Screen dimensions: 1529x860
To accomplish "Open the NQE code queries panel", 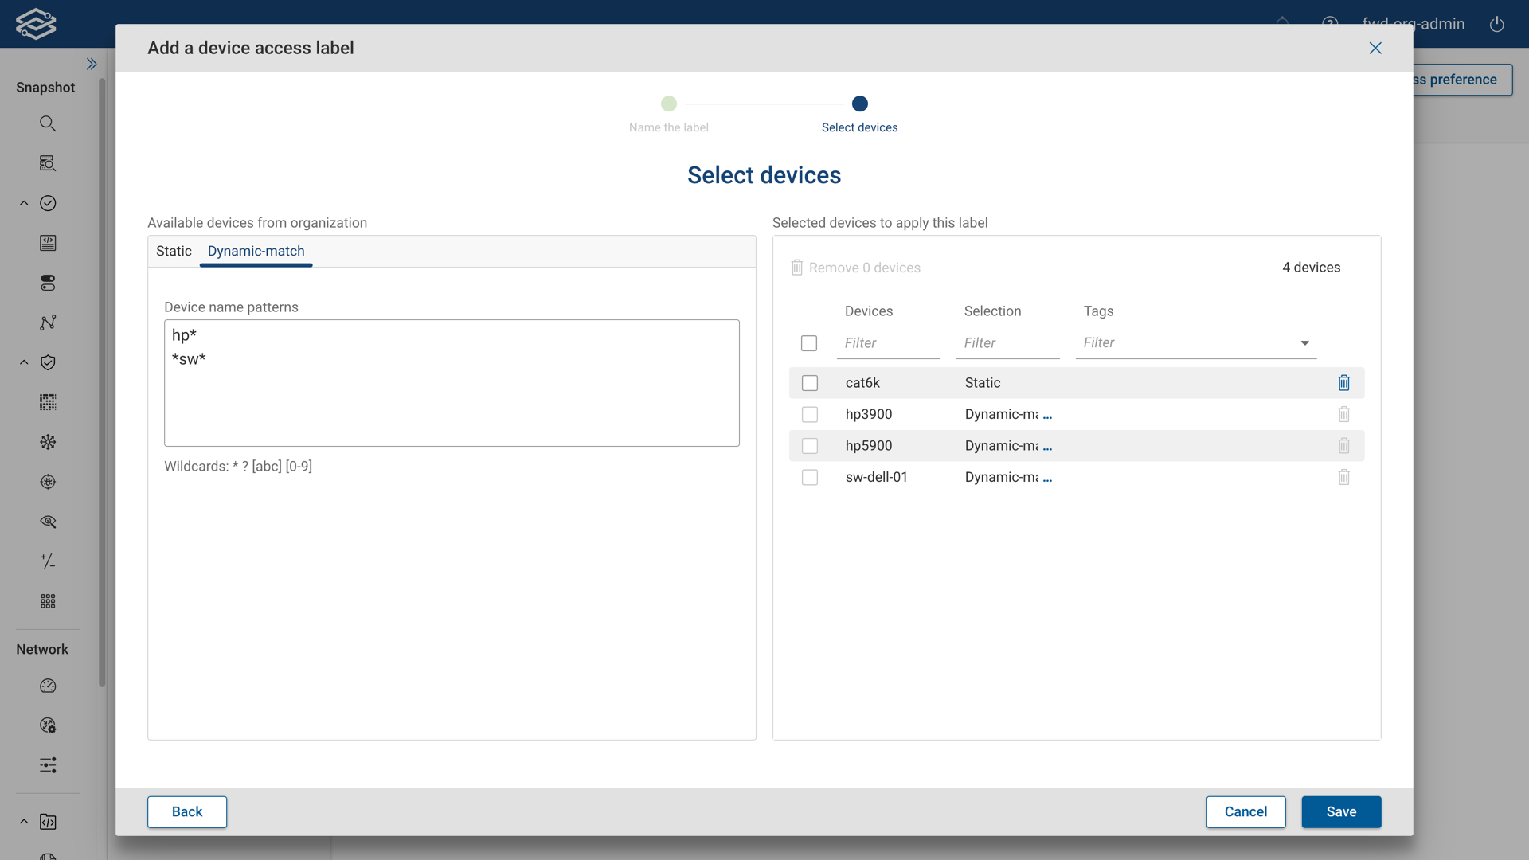I will click(48, 243).
